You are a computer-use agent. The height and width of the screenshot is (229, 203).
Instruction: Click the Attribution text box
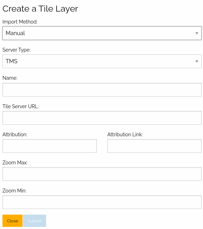[x=50, y=146]
